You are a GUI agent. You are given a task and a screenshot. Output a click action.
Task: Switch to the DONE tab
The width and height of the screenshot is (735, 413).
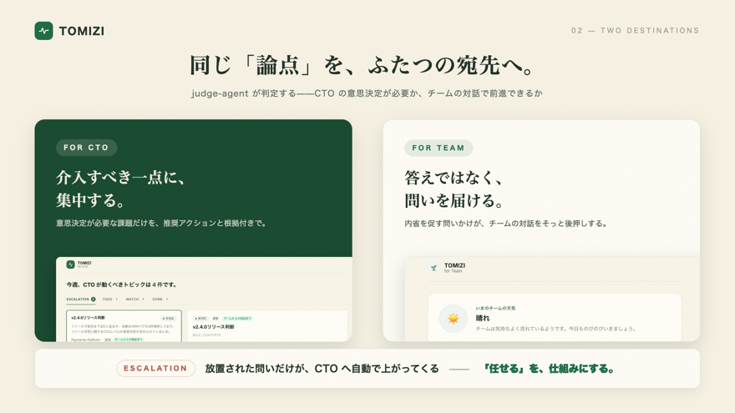coord(160,300)
